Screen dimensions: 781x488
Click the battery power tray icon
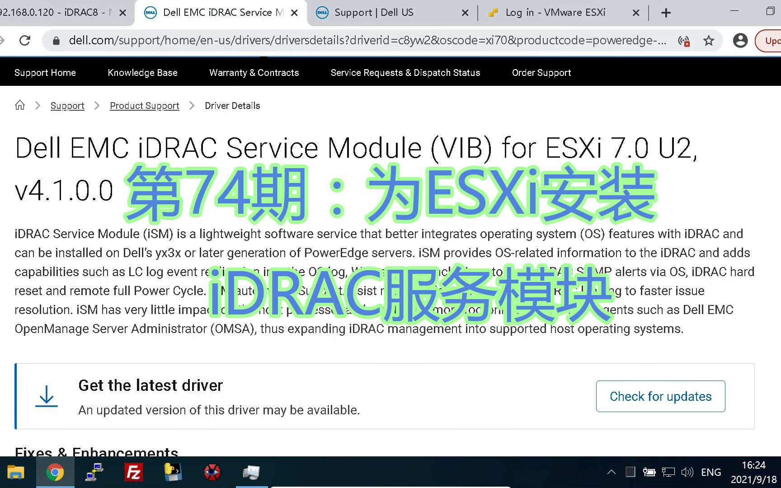coord(649,473)
